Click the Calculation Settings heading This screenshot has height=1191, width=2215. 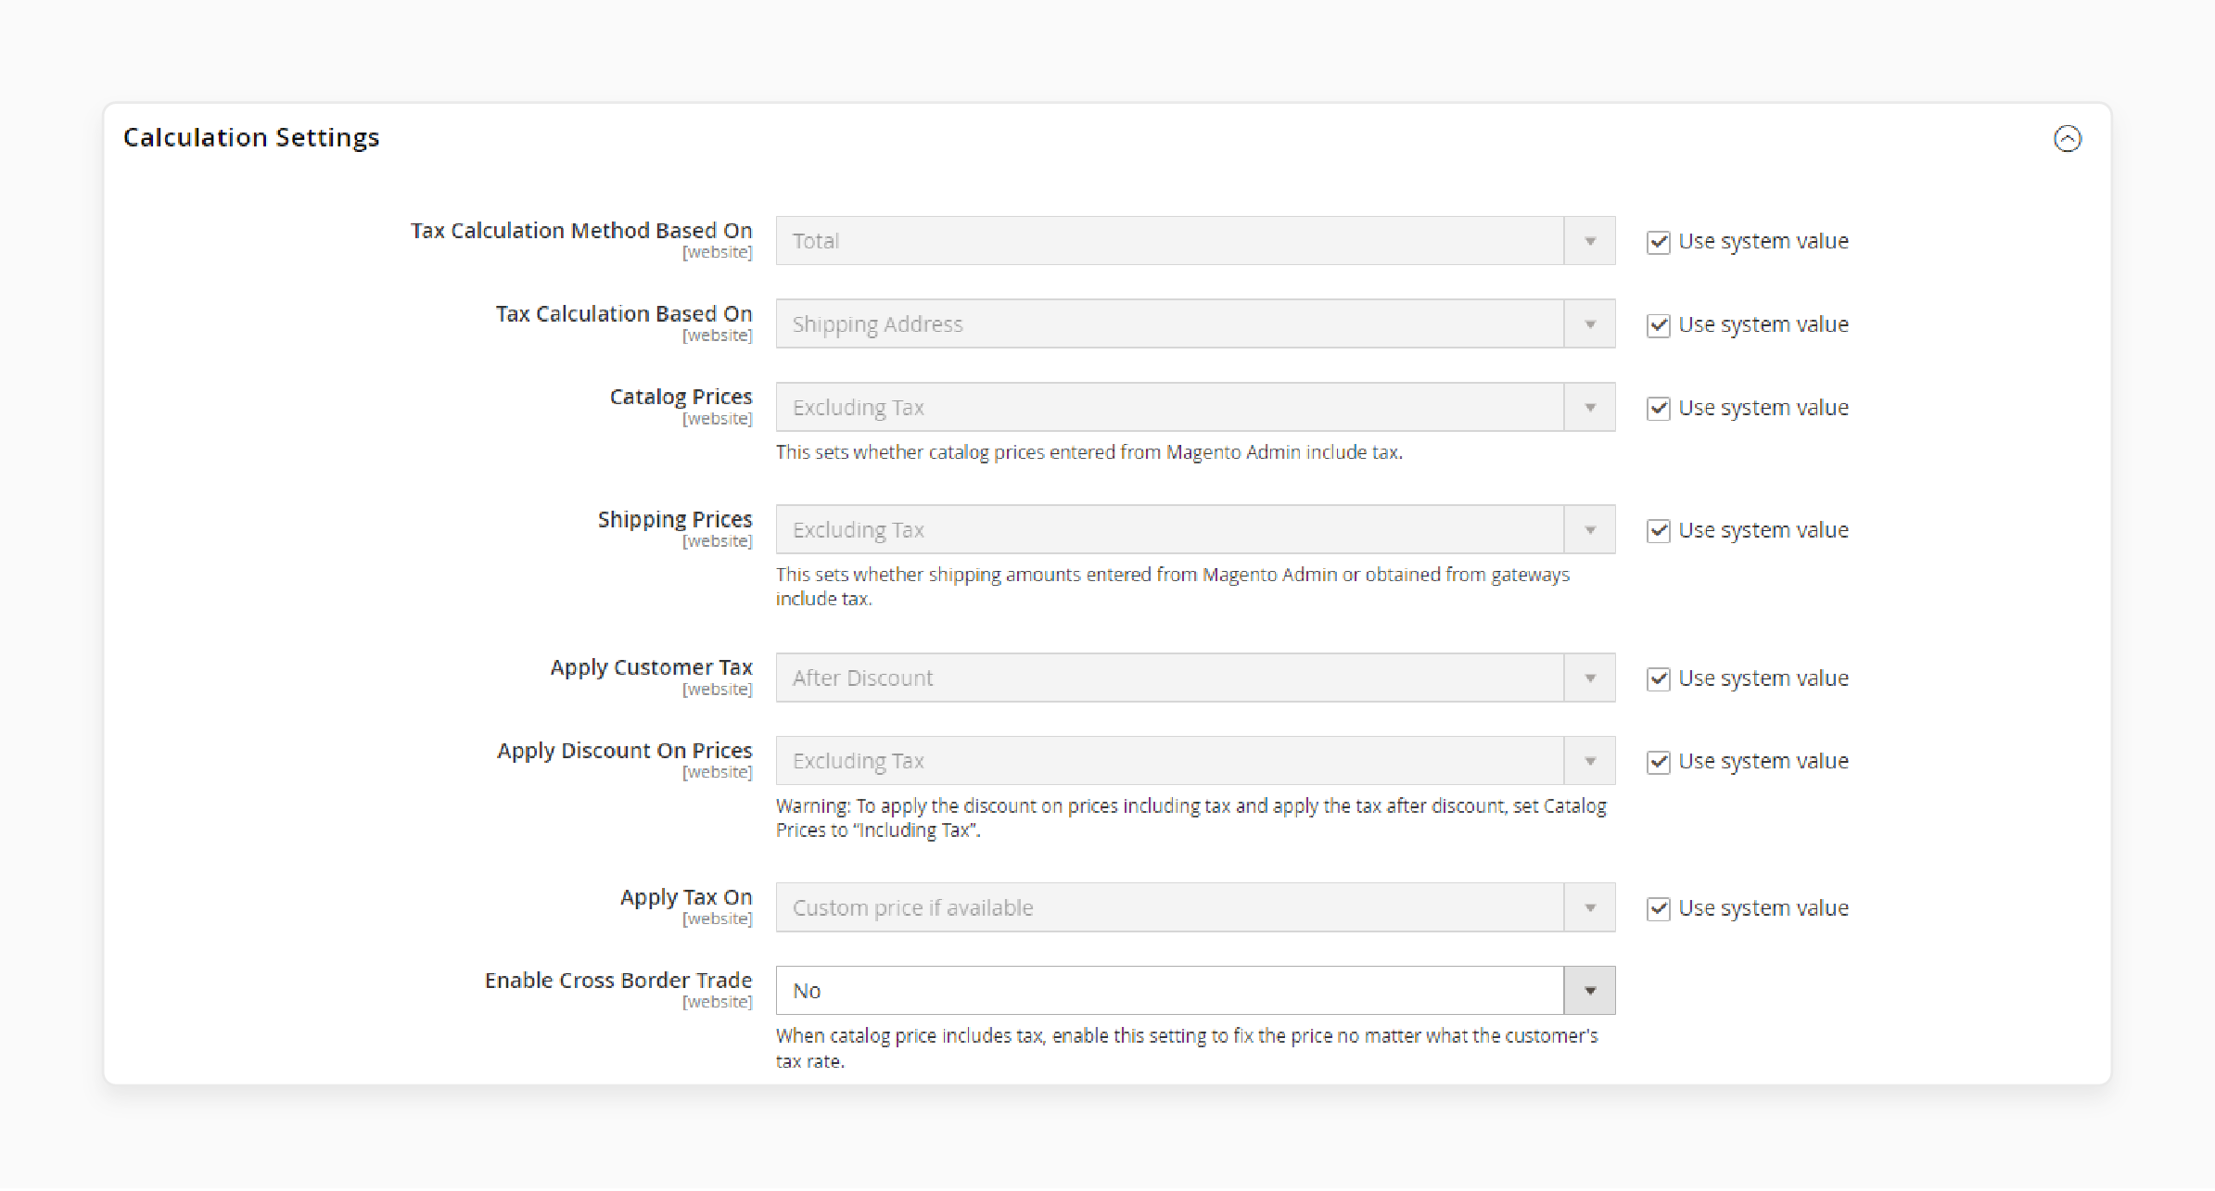click(251, 137)
